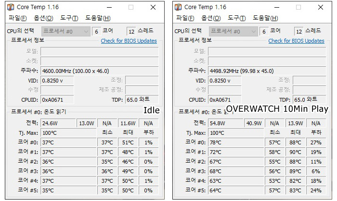337x201 pixels.
Task: Minimize the left Core Temp window
Action: [x=109, y=7]
